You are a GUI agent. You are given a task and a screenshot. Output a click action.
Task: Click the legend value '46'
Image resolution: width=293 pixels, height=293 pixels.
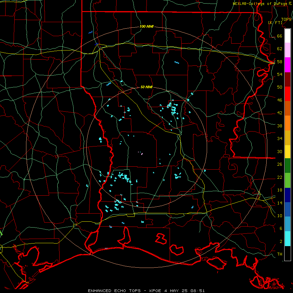(x=280, y=100)
